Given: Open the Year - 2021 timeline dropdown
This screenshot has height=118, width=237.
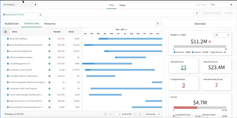Looking at the screenshot, I should coord(121,30).
